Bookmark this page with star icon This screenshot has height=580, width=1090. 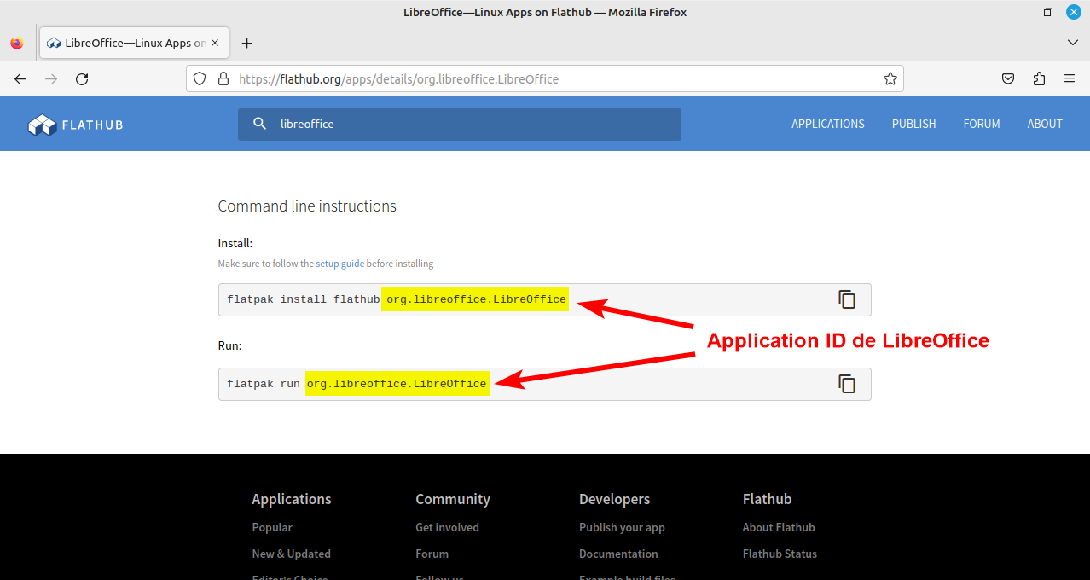click(890, 78)
